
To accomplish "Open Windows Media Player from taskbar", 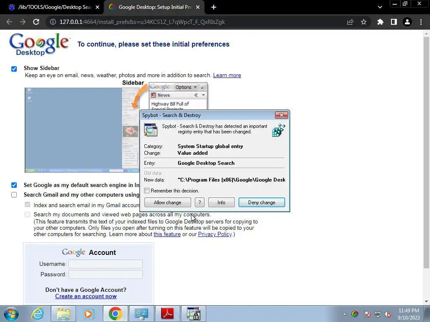I will coord(89,314).
